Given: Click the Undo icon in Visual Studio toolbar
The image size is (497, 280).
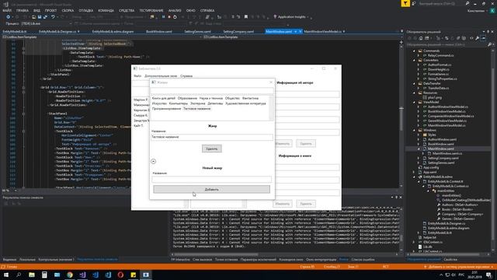Looking at the screenshot, I should point(53,17).
